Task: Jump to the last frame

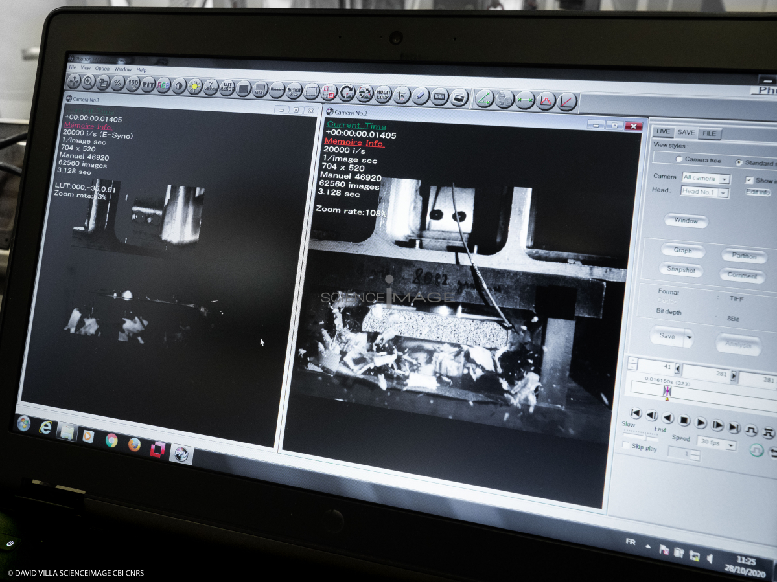Action: (x=734, y=427)
